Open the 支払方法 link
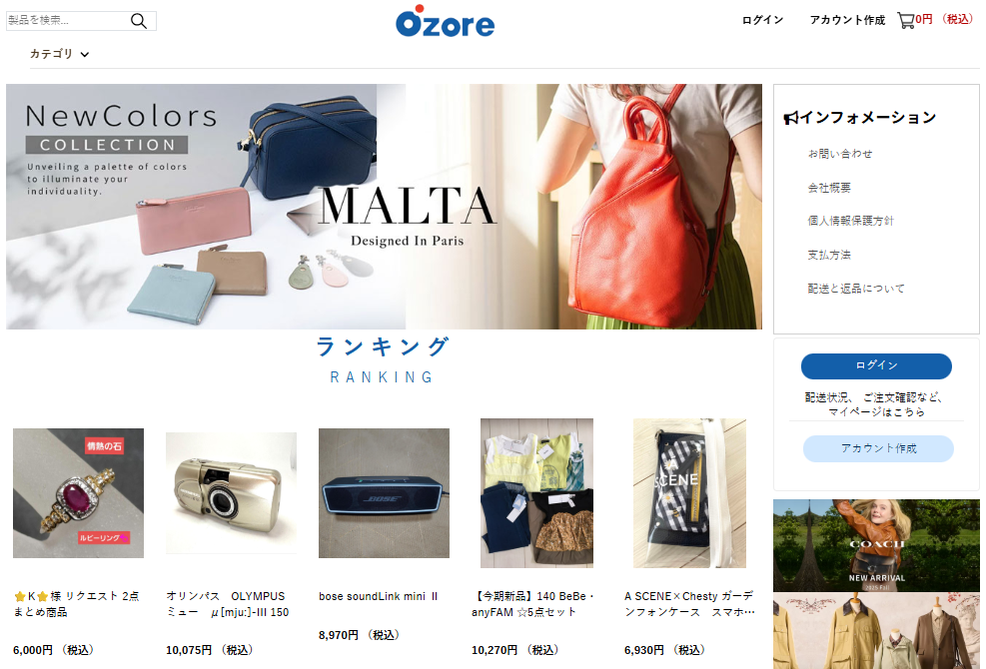The width and height of the screenshot is (986, 669). (x=829, y=255)
